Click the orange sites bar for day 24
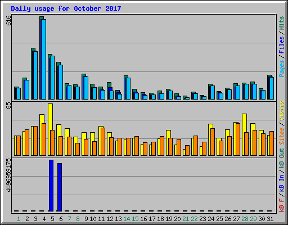The width and height of the screenshot is (288, 225). click(213, 142)
